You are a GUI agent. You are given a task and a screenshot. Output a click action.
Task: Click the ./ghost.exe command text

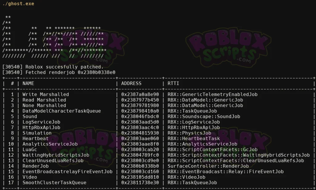(18, 4)
